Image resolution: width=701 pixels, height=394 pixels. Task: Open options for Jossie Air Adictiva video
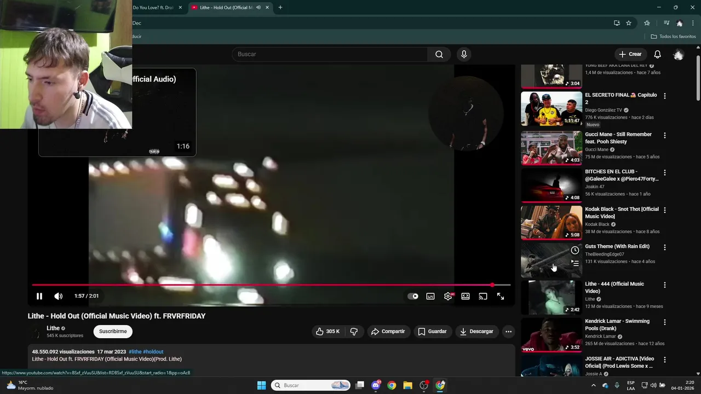pos(665,360)
